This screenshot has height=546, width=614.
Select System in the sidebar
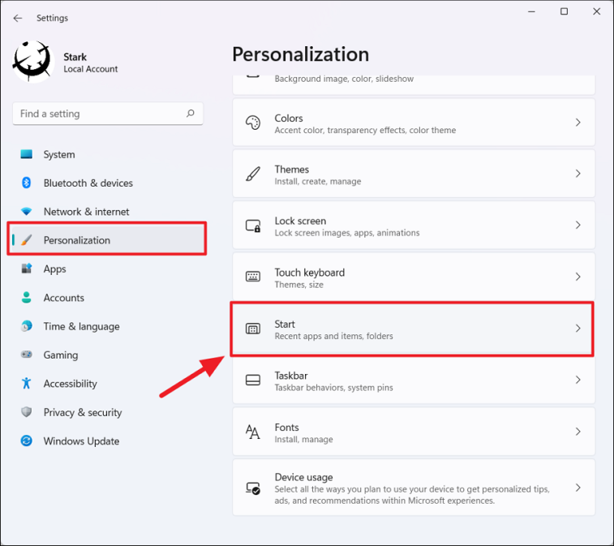(x=59, y=155)
